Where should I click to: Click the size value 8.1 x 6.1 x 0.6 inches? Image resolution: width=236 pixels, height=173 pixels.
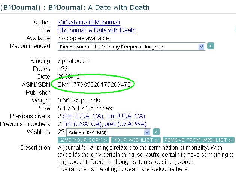(85, 108)
